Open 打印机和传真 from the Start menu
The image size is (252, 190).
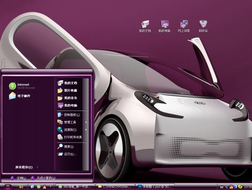pyautogui.click(x=72, y=137)
